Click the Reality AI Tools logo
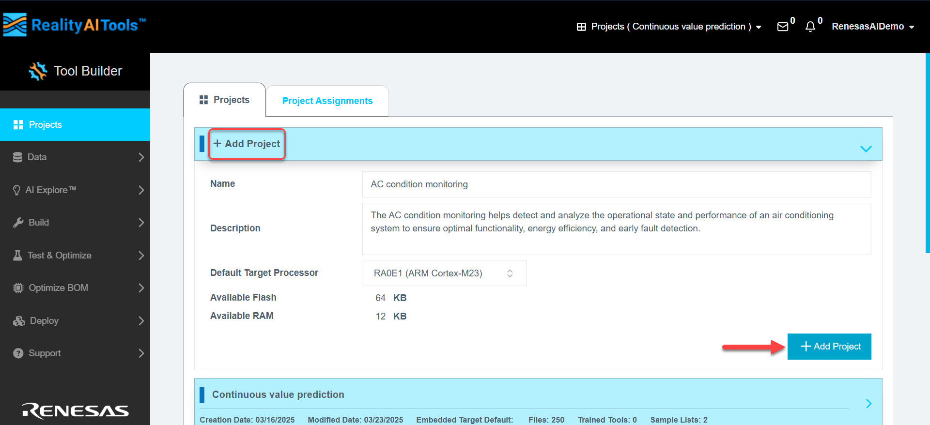Image resolution: width=930 pixels, height=425 pixels. click(74, 25)
